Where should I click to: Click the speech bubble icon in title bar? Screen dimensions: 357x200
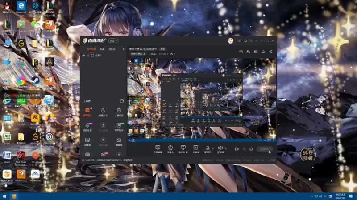[x=245, y=41]
